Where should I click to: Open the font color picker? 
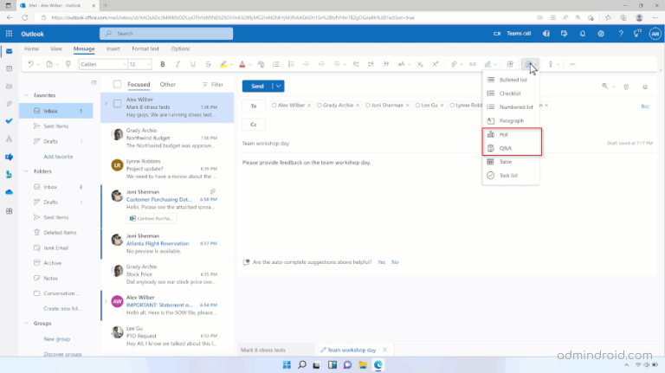tap(242, 64)
